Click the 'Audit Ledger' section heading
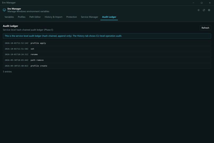This screenshot has height=143, width=214. (x=10, y=26)
